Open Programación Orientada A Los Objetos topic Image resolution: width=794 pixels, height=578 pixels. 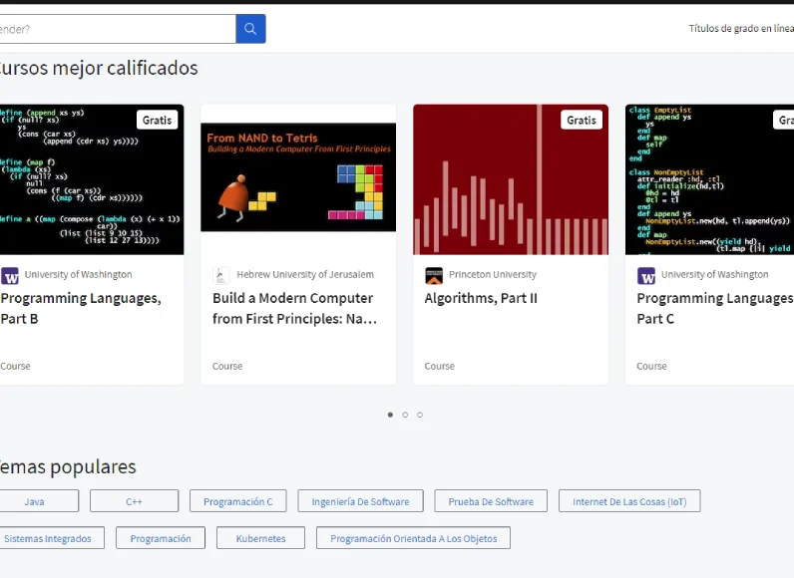coord(413,538)
